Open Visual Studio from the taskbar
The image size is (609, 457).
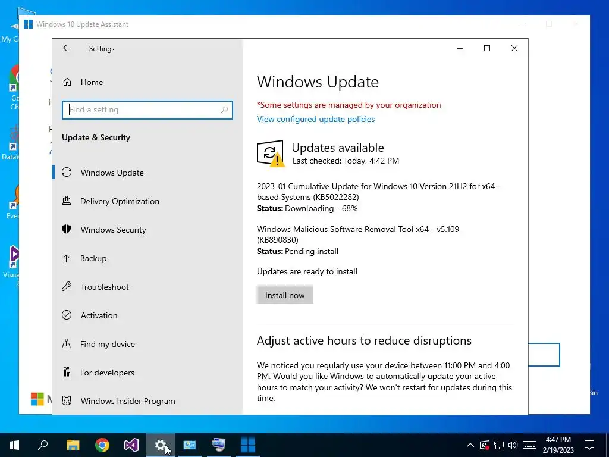(131, 445)
